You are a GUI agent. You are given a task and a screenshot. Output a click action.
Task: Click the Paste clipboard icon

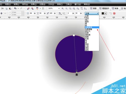[x=10, y=9]
